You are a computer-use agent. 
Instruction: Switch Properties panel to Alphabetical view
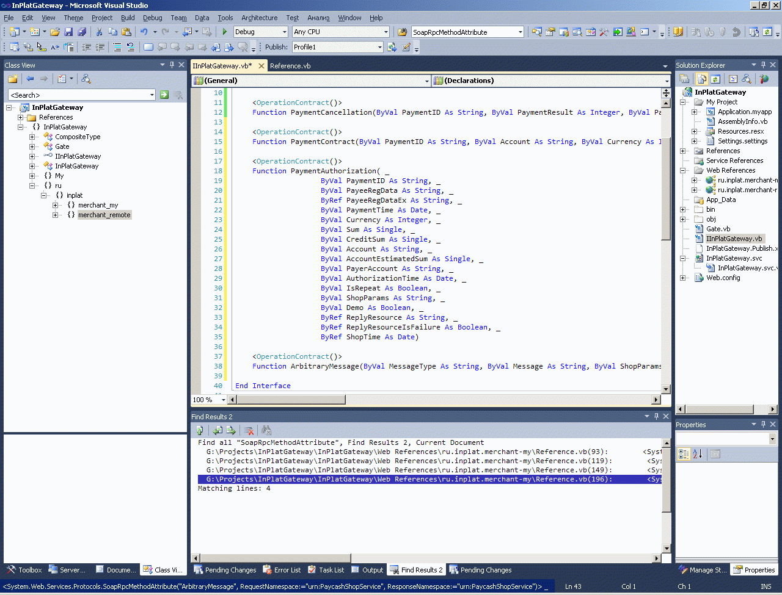pyautogui.click(x=698, y=454)
